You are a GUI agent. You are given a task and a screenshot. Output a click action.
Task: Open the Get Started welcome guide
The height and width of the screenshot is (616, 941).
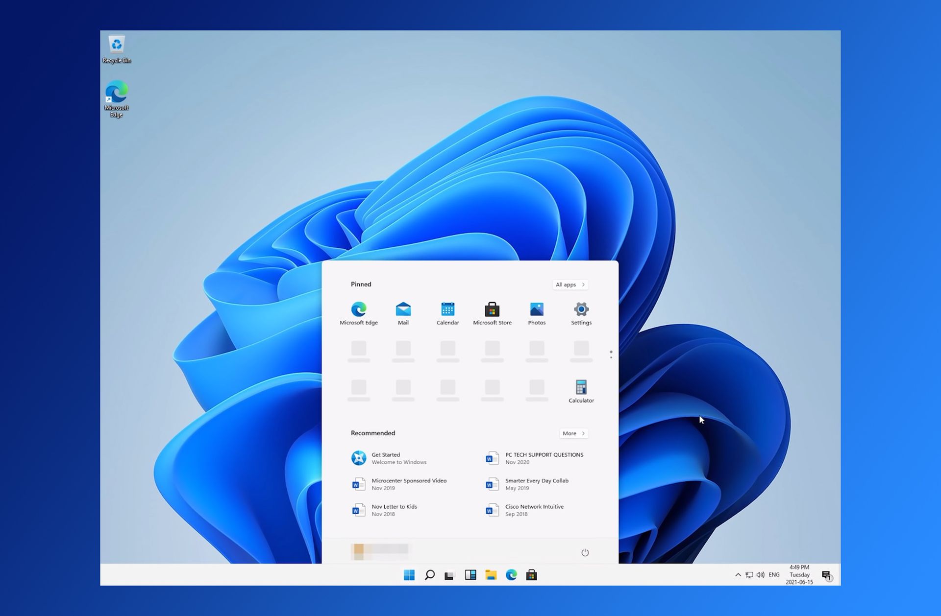(392, 458)
